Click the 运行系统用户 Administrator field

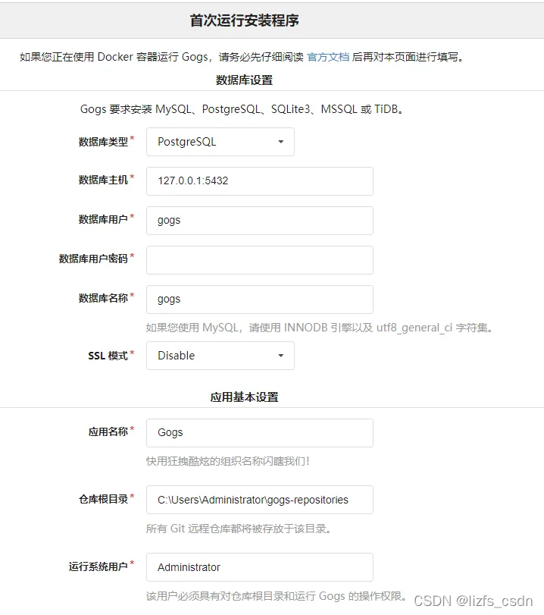(259, 567)
